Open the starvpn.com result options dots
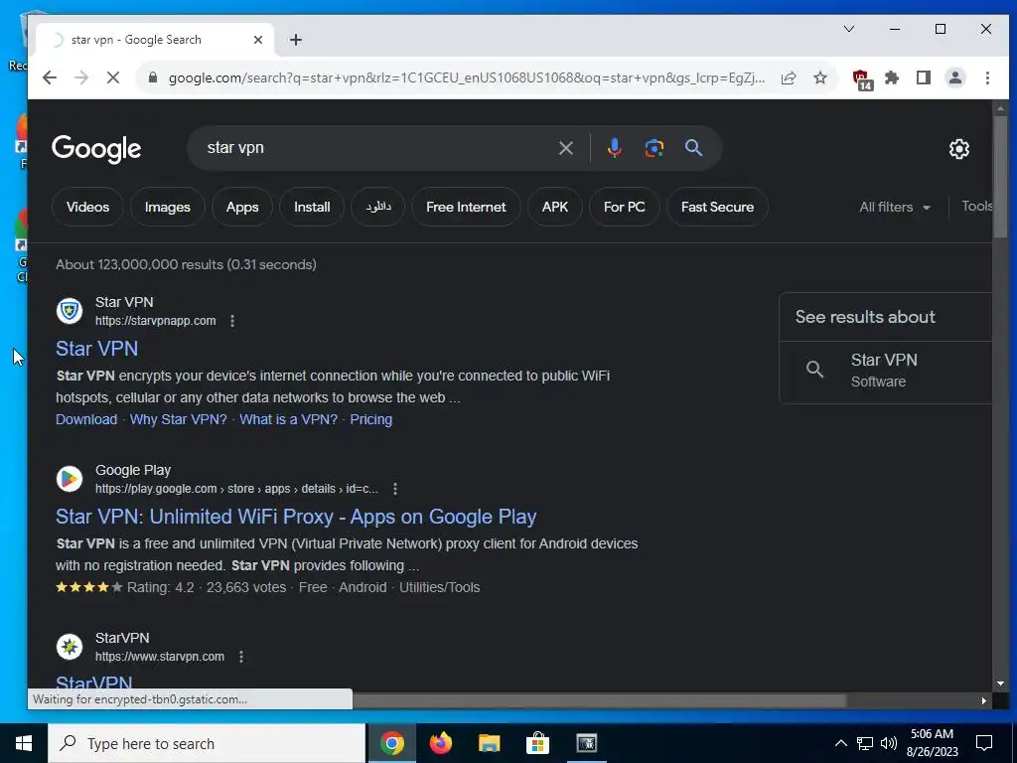 pos(241,657)
